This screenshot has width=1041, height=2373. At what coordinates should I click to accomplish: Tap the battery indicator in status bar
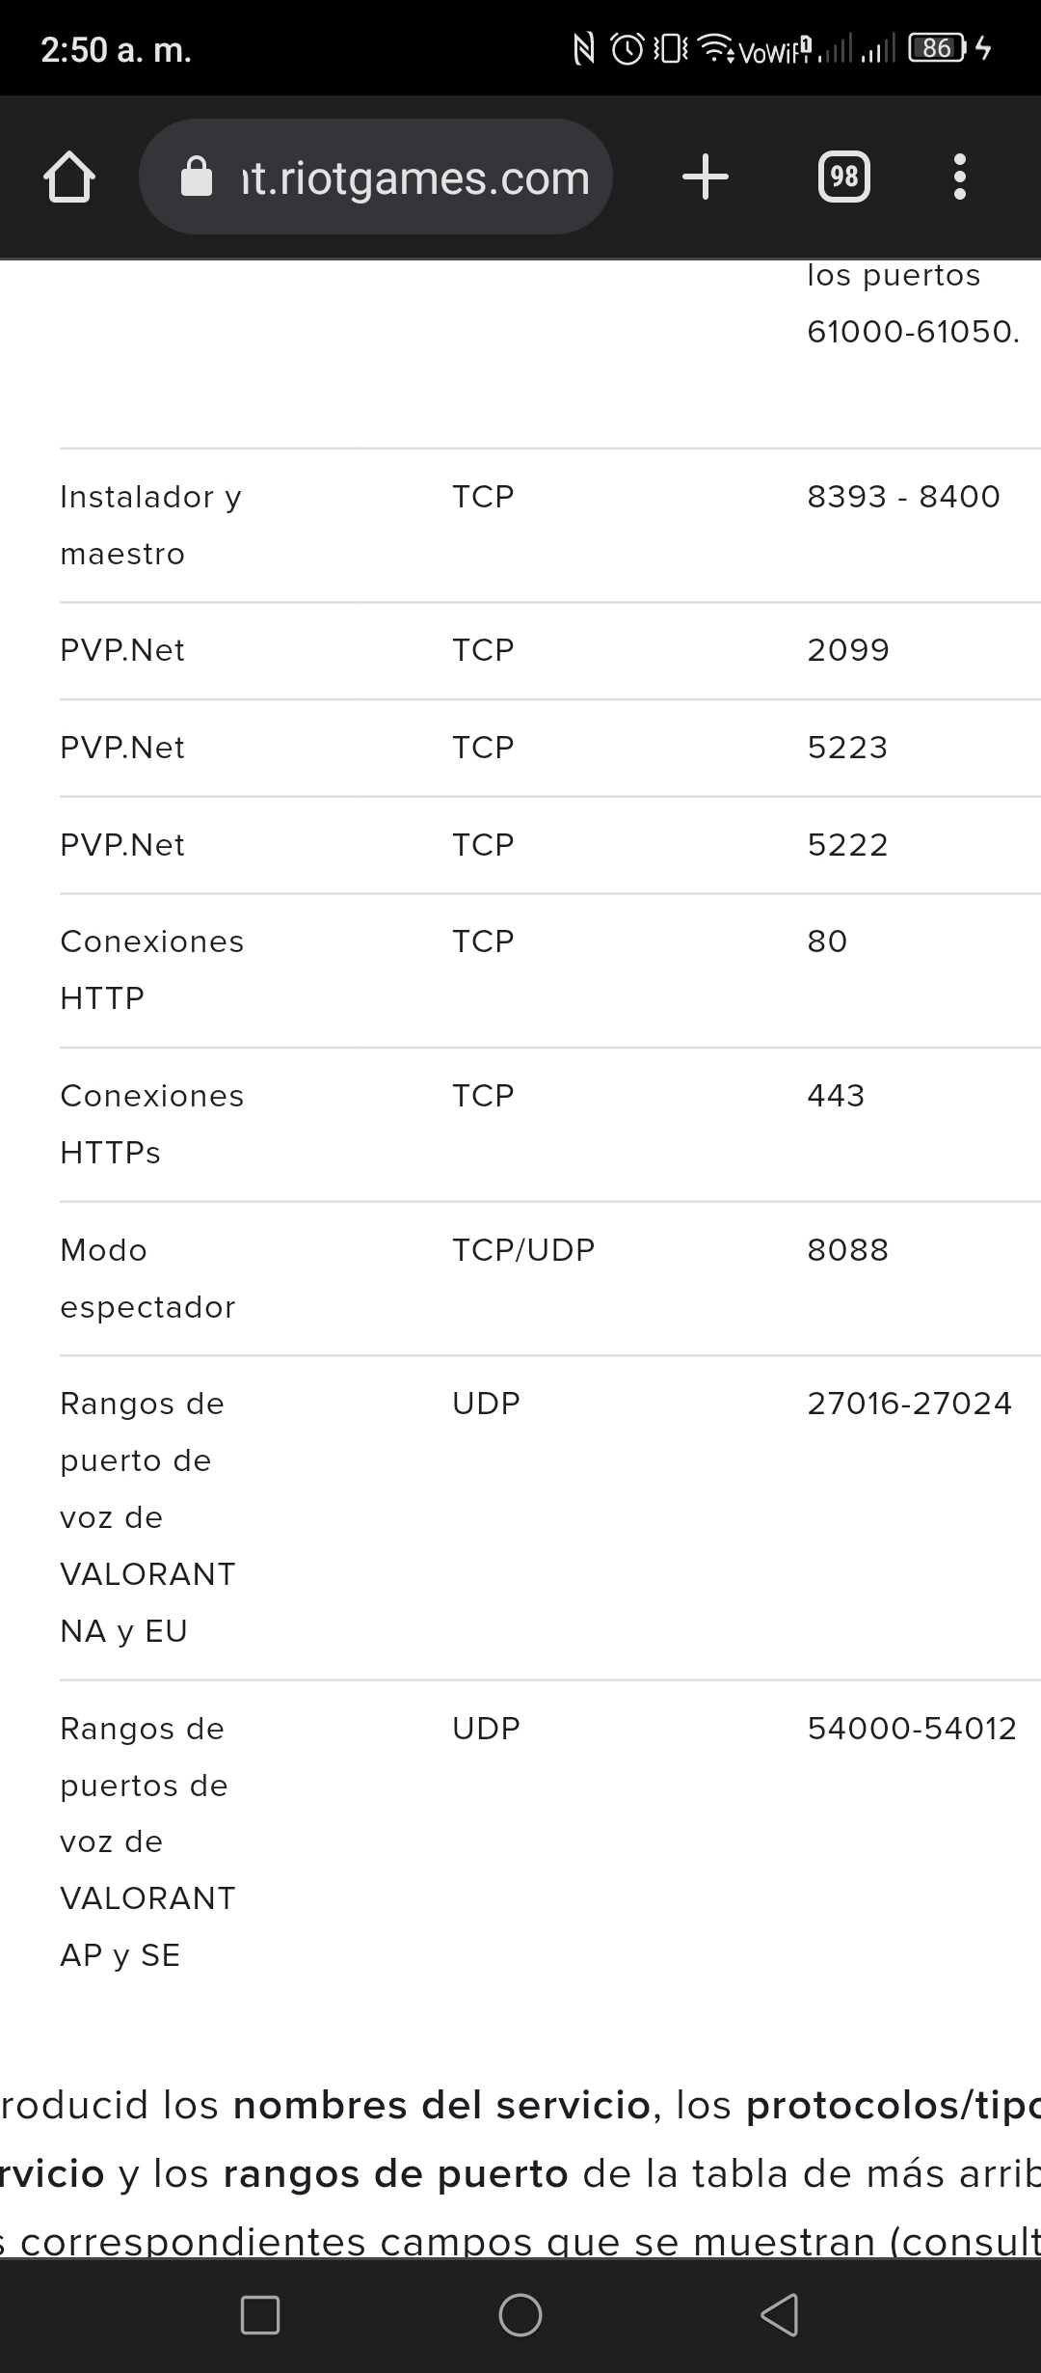pos(938,47)
